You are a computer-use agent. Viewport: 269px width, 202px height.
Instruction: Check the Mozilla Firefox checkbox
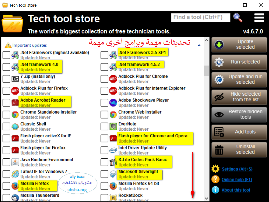point(6,186)
